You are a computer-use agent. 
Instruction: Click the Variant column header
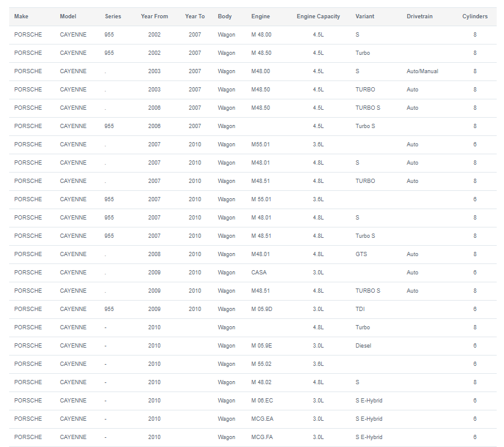tap(365, 16)
